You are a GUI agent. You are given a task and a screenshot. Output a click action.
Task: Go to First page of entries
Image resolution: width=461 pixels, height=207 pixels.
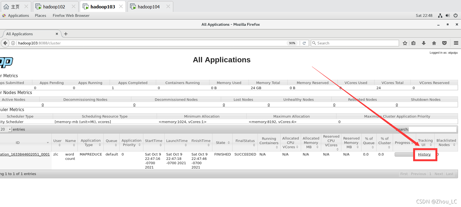(404, 174)
